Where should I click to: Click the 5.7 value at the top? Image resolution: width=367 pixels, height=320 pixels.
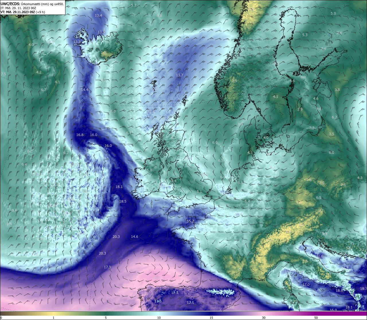134,5
